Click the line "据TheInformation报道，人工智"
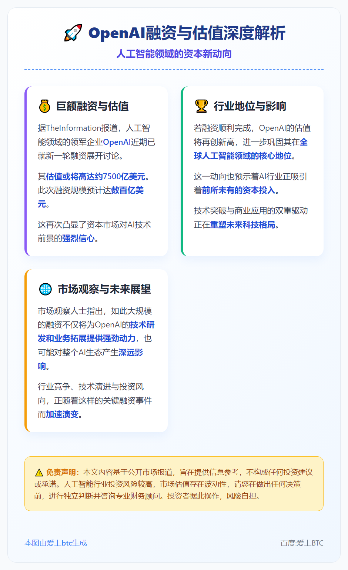Image resolution: width=348 pixels, height=570 pixels. tap(94, 128)
